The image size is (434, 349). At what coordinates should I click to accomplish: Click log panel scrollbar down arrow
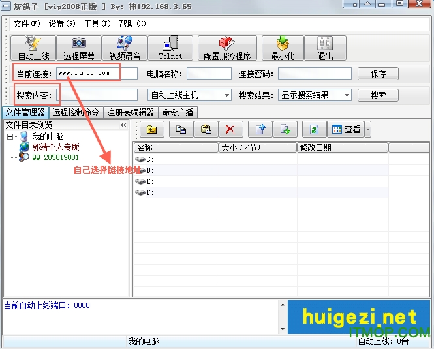click(x=283, y=329)
